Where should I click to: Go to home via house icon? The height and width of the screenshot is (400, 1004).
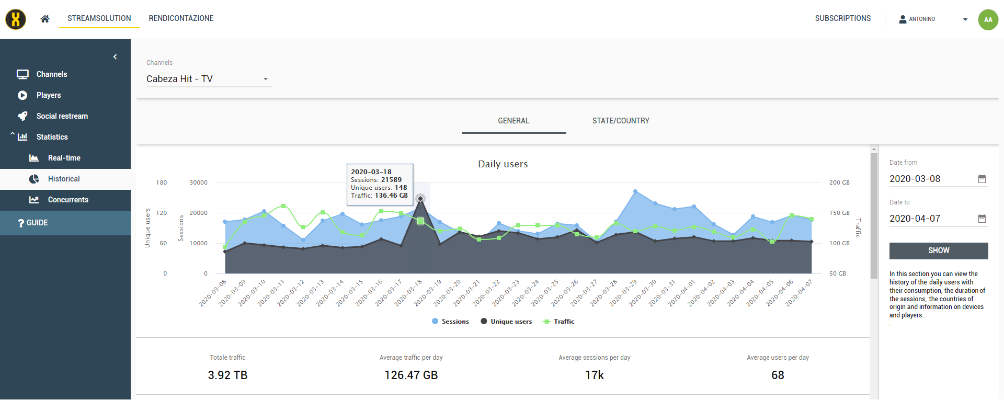45,19
